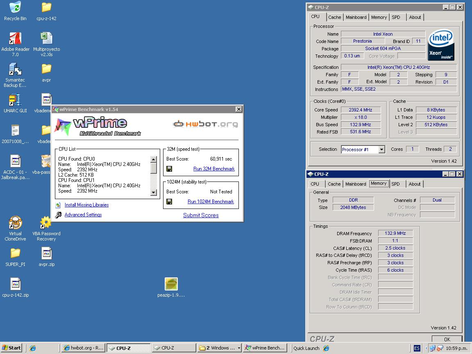Click the Quick Launch toolbar label
This screenshot has width=472, height=354.
[x=306, y=348]
